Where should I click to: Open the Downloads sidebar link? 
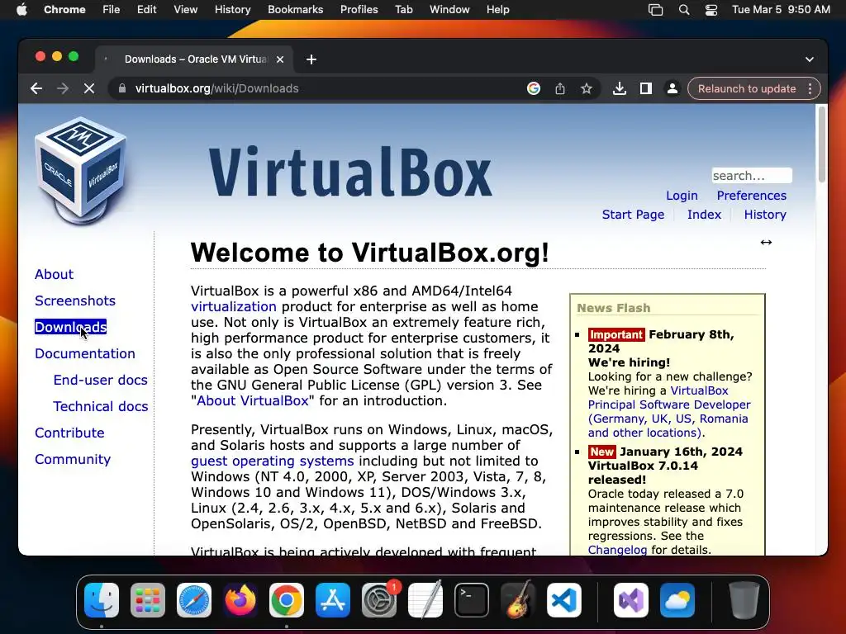(x=71, y=327)
